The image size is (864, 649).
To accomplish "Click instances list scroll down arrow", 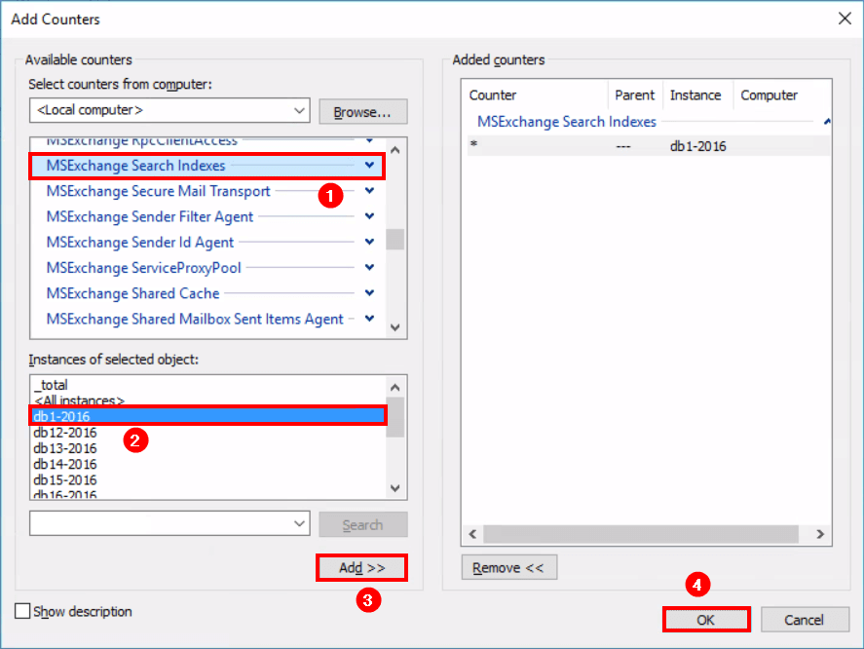I will [395, 488].
